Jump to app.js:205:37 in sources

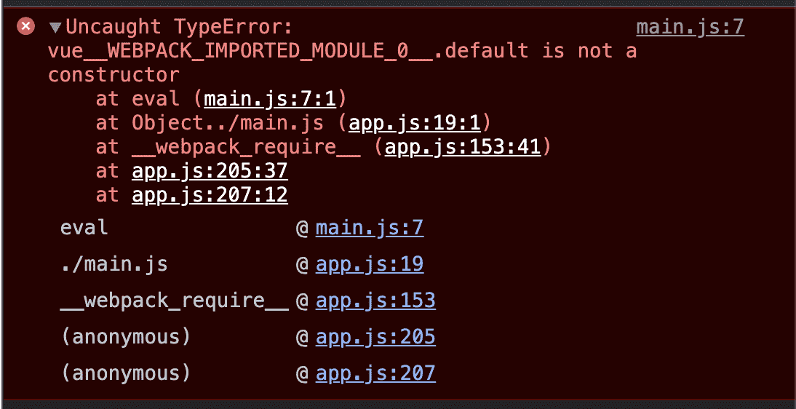click(210, 171)
